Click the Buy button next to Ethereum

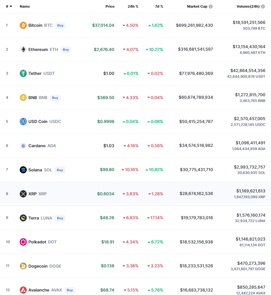click(66, 50)
